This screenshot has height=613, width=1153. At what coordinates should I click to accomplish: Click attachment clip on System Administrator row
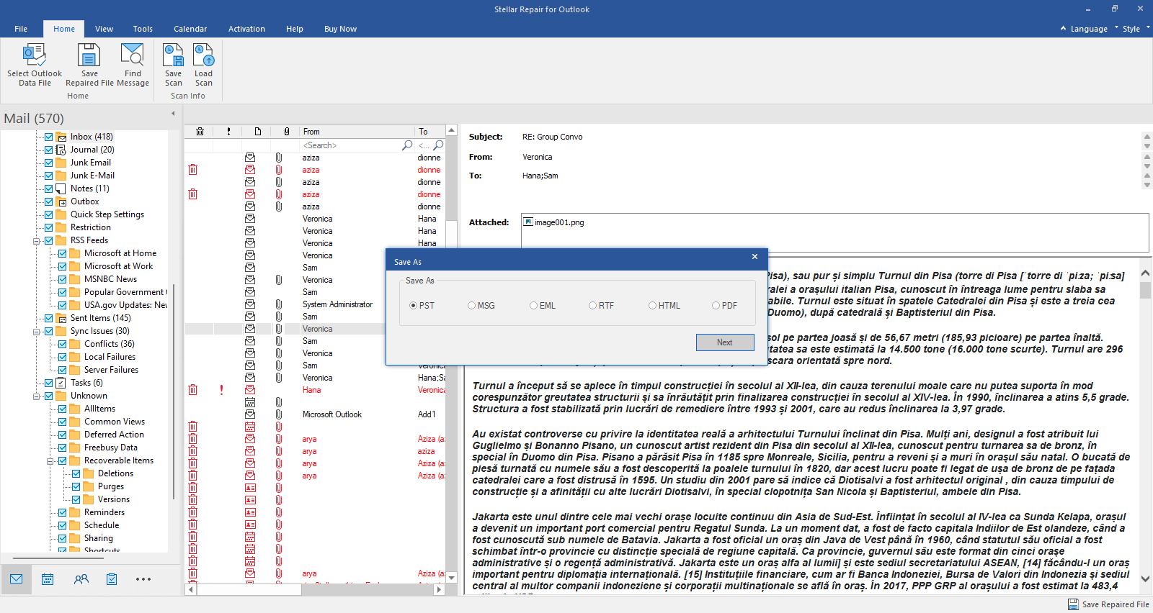pyautogui.click(x=279, y=304)
